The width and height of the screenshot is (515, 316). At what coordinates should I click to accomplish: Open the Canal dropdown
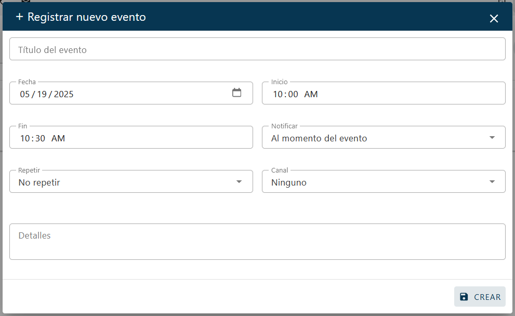click(384, 181)
